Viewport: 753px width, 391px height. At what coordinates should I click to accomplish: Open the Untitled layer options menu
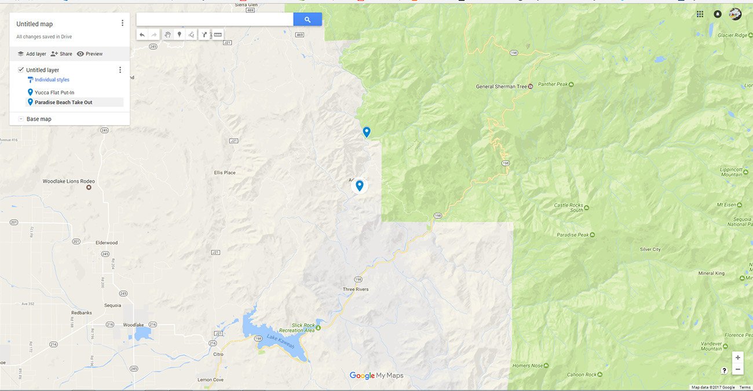(x=120, y=70)
